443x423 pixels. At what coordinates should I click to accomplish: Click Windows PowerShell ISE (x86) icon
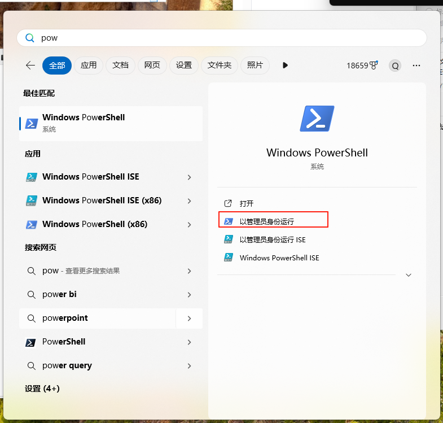[32, 200]
